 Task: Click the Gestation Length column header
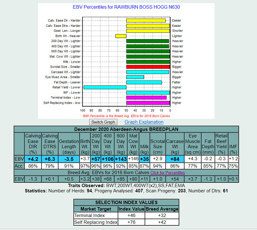[69, 143]
